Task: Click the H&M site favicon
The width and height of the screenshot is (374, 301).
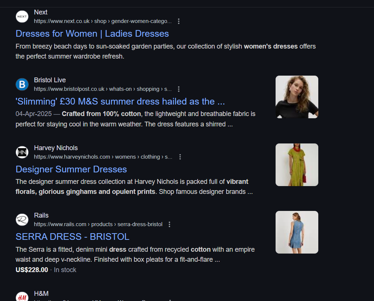Action: tap(22, 297)
